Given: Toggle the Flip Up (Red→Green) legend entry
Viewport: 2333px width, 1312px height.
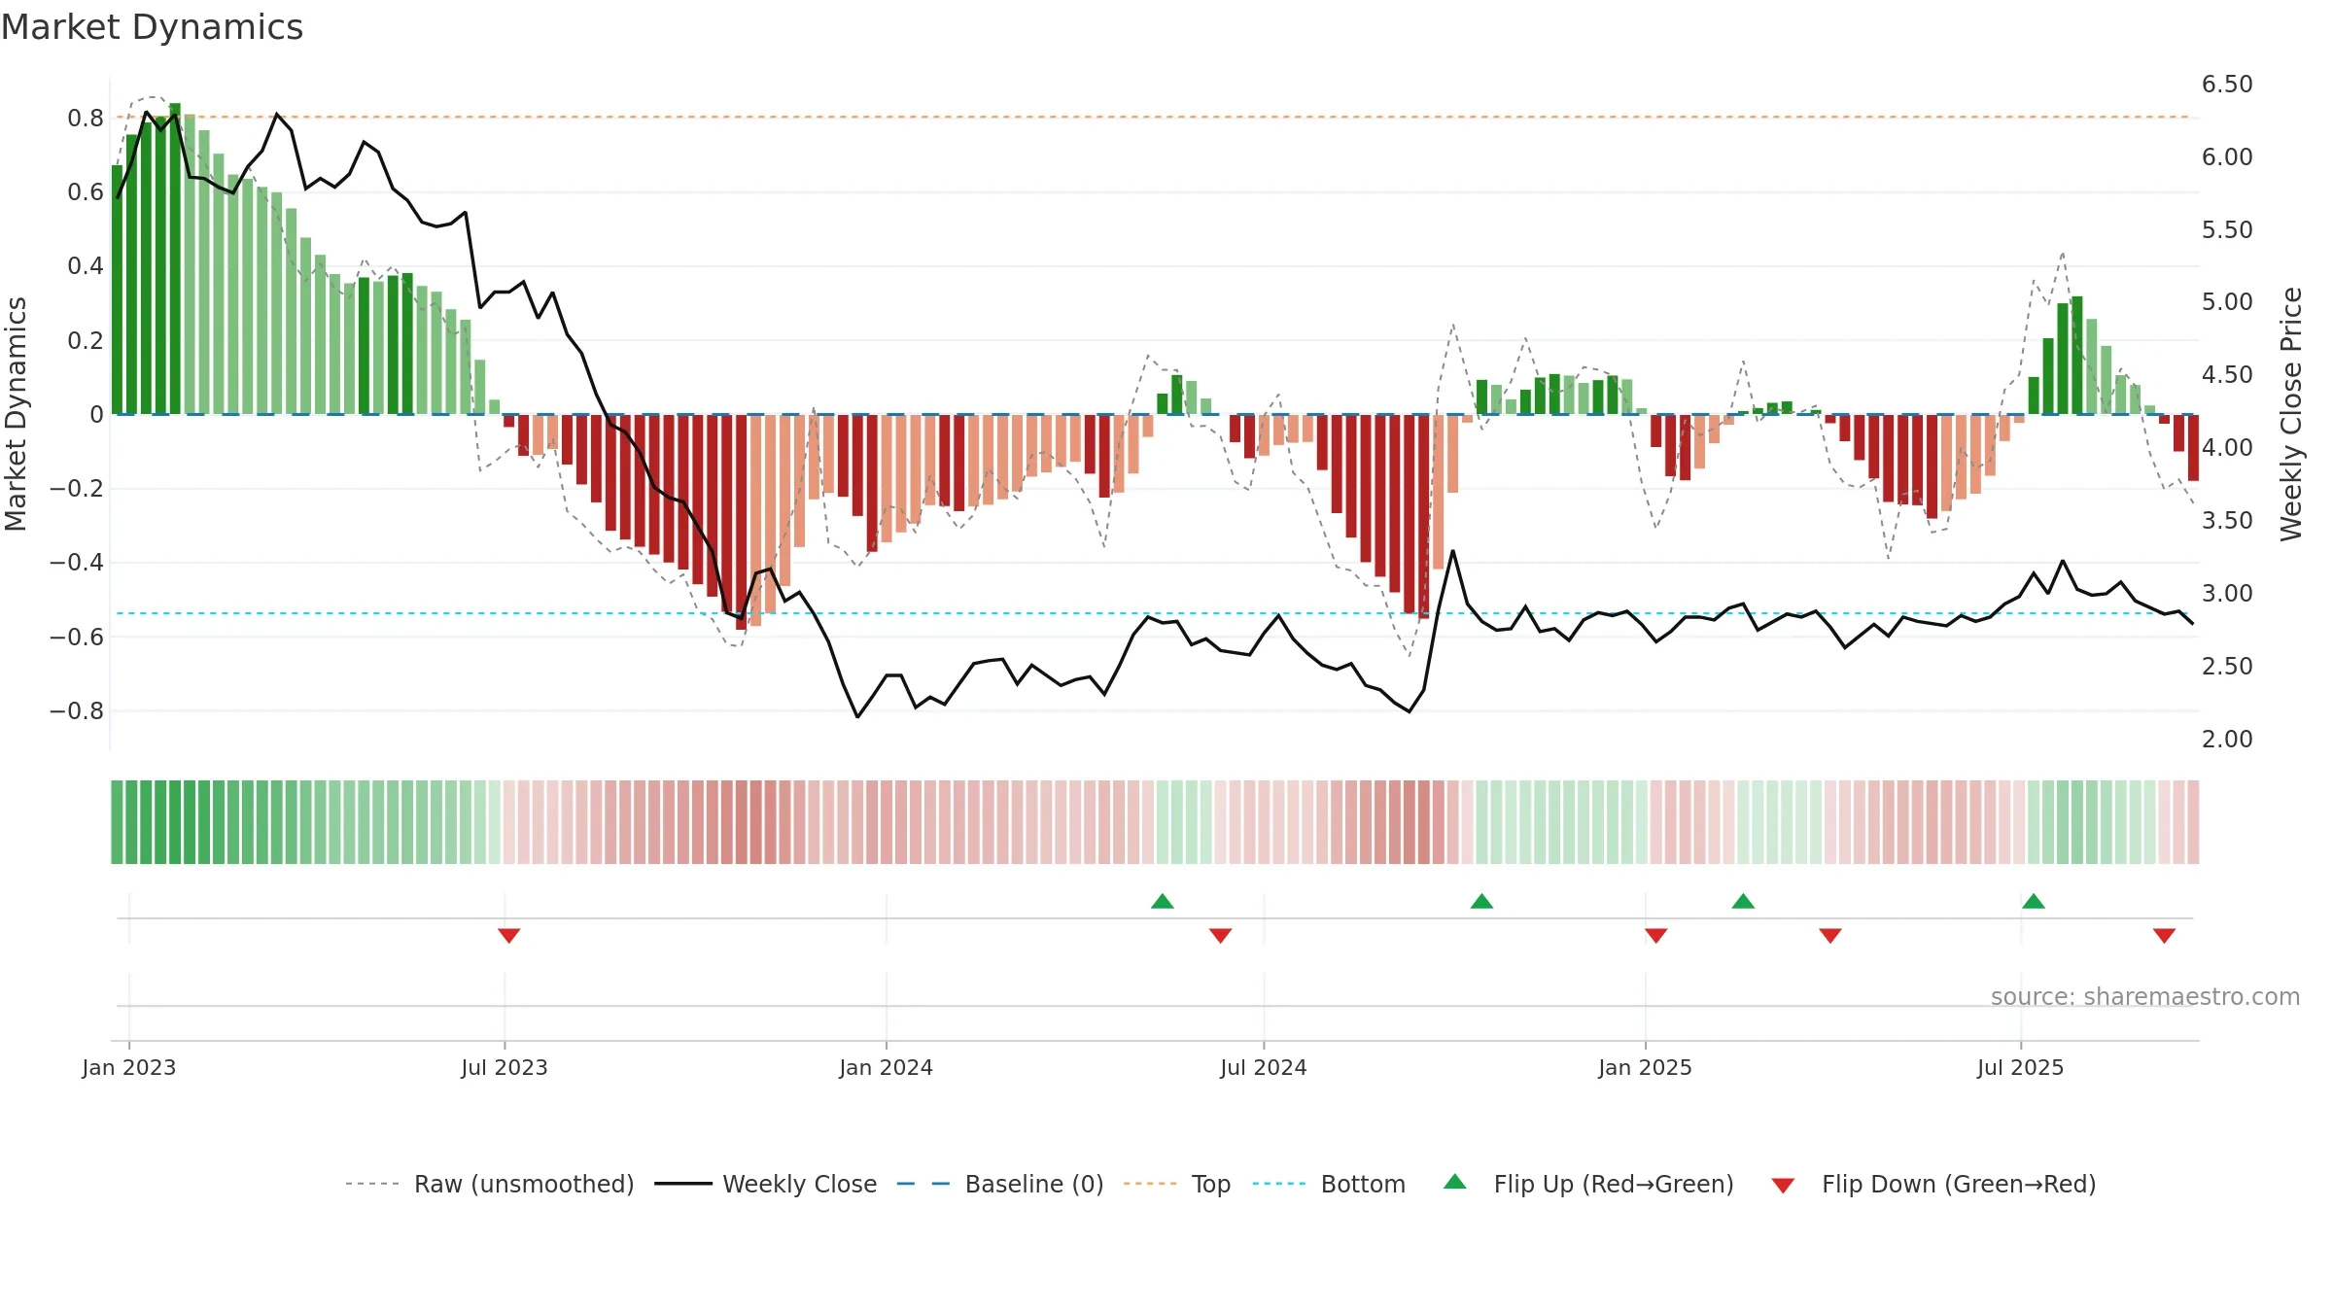Looking at the screenshot, I should (x=1588, y=1184).
